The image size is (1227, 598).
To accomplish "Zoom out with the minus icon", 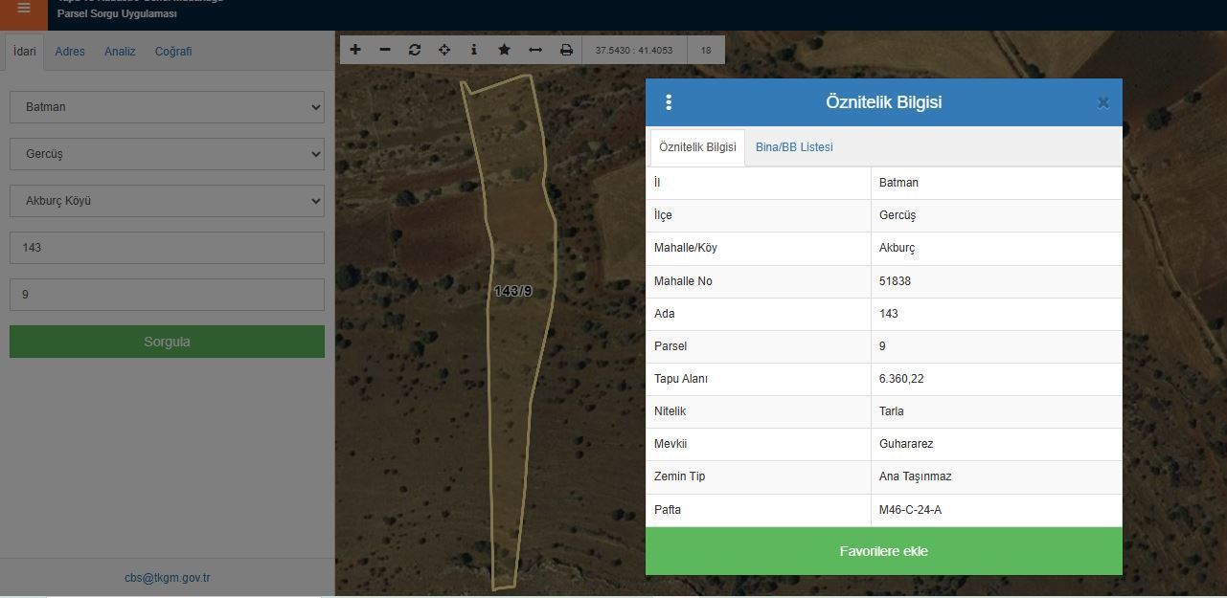I will click(x=385, y=50).
